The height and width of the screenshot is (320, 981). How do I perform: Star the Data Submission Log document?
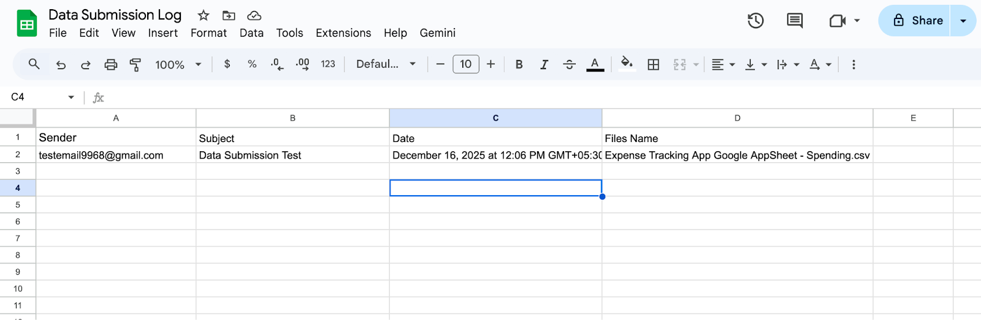(x=204, y=15)
